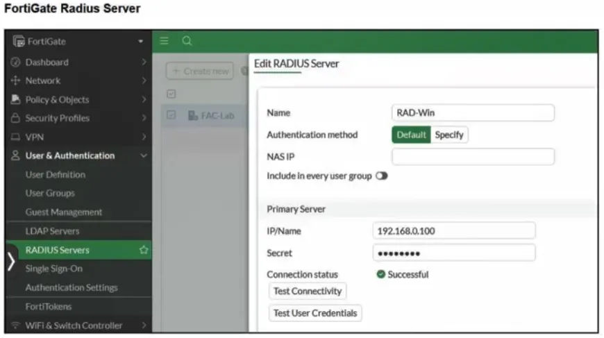Screen dimensions: 604x338
Task: Click the Dashboard menu label
Action: (47, 62)
